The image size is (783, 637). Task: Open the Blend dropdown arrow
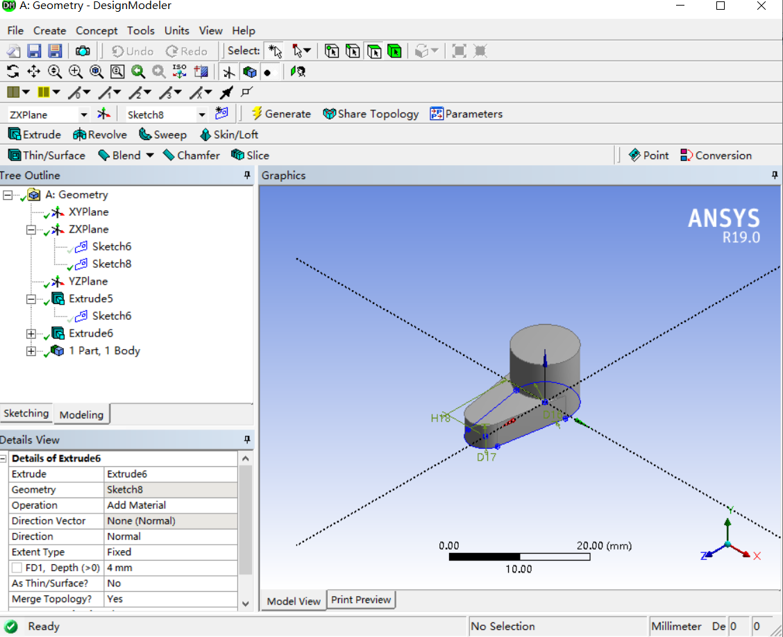click(x=150, y=155)
